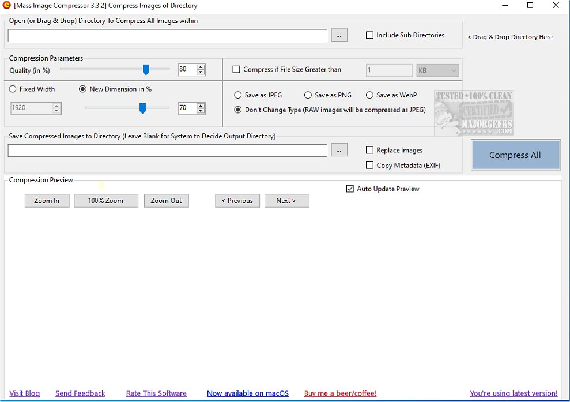Click the output directory input field
This screenshot has width=570, height=402.
(167, 150)
